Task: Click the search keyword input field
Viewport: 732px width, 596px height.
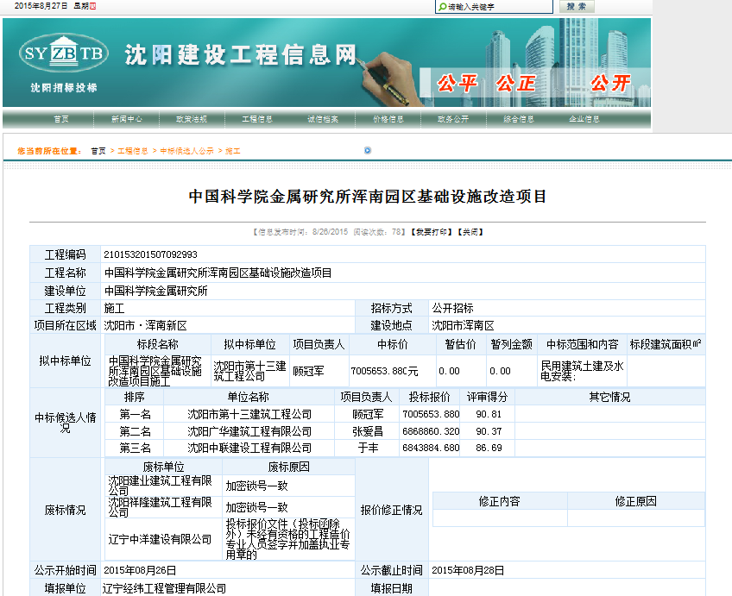Action: [x=496, y=7]
